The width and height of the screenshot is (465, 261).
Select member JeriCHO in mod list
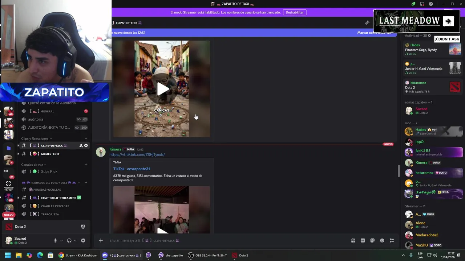433,152
